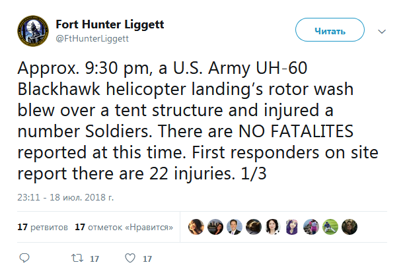Like the tweet with the heart icon
The width and height of the screenshot is (405, 279).
[x=130, y=258]
